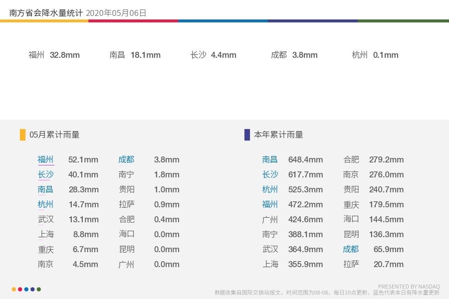The image size is (449, 299).
Task: Select the 52.1mm value
Action: point(83,159)
